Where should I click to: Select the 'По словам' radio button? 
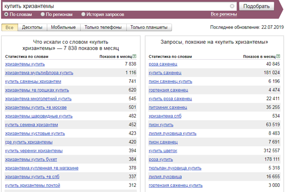[x=7, y=14]
